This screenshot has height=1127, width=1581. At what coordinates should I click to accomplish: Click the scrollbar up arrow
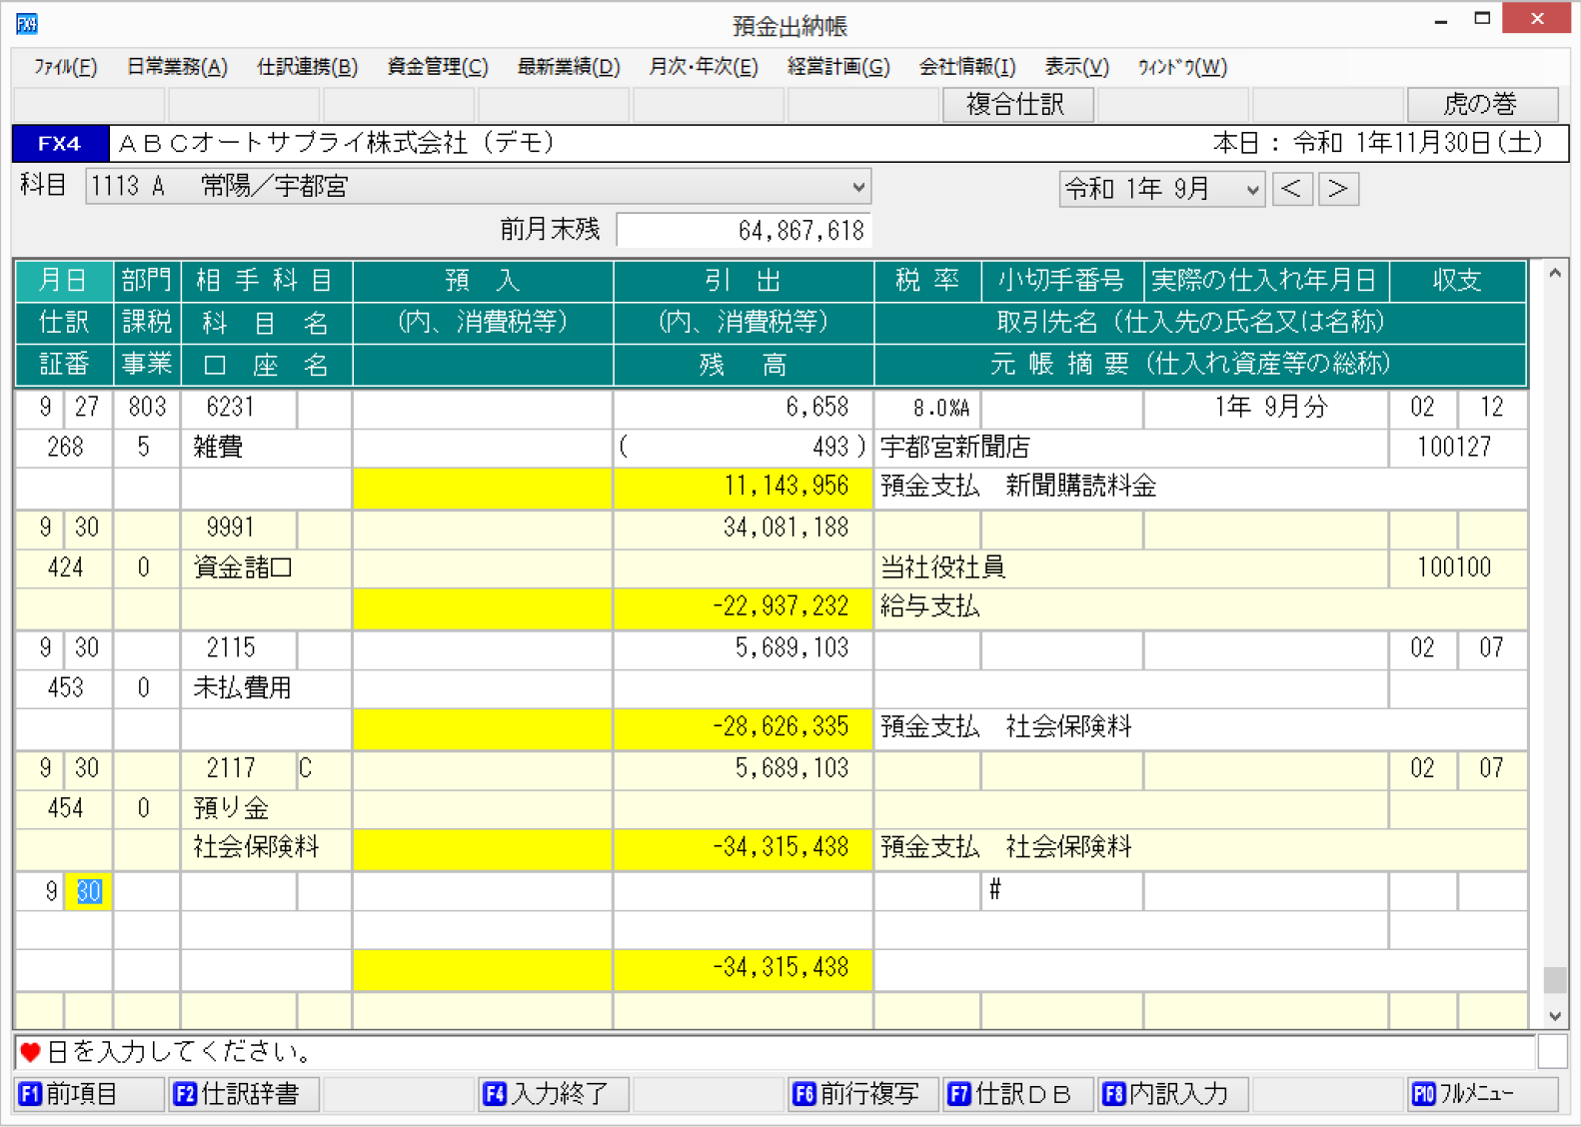coord(1554,273)
